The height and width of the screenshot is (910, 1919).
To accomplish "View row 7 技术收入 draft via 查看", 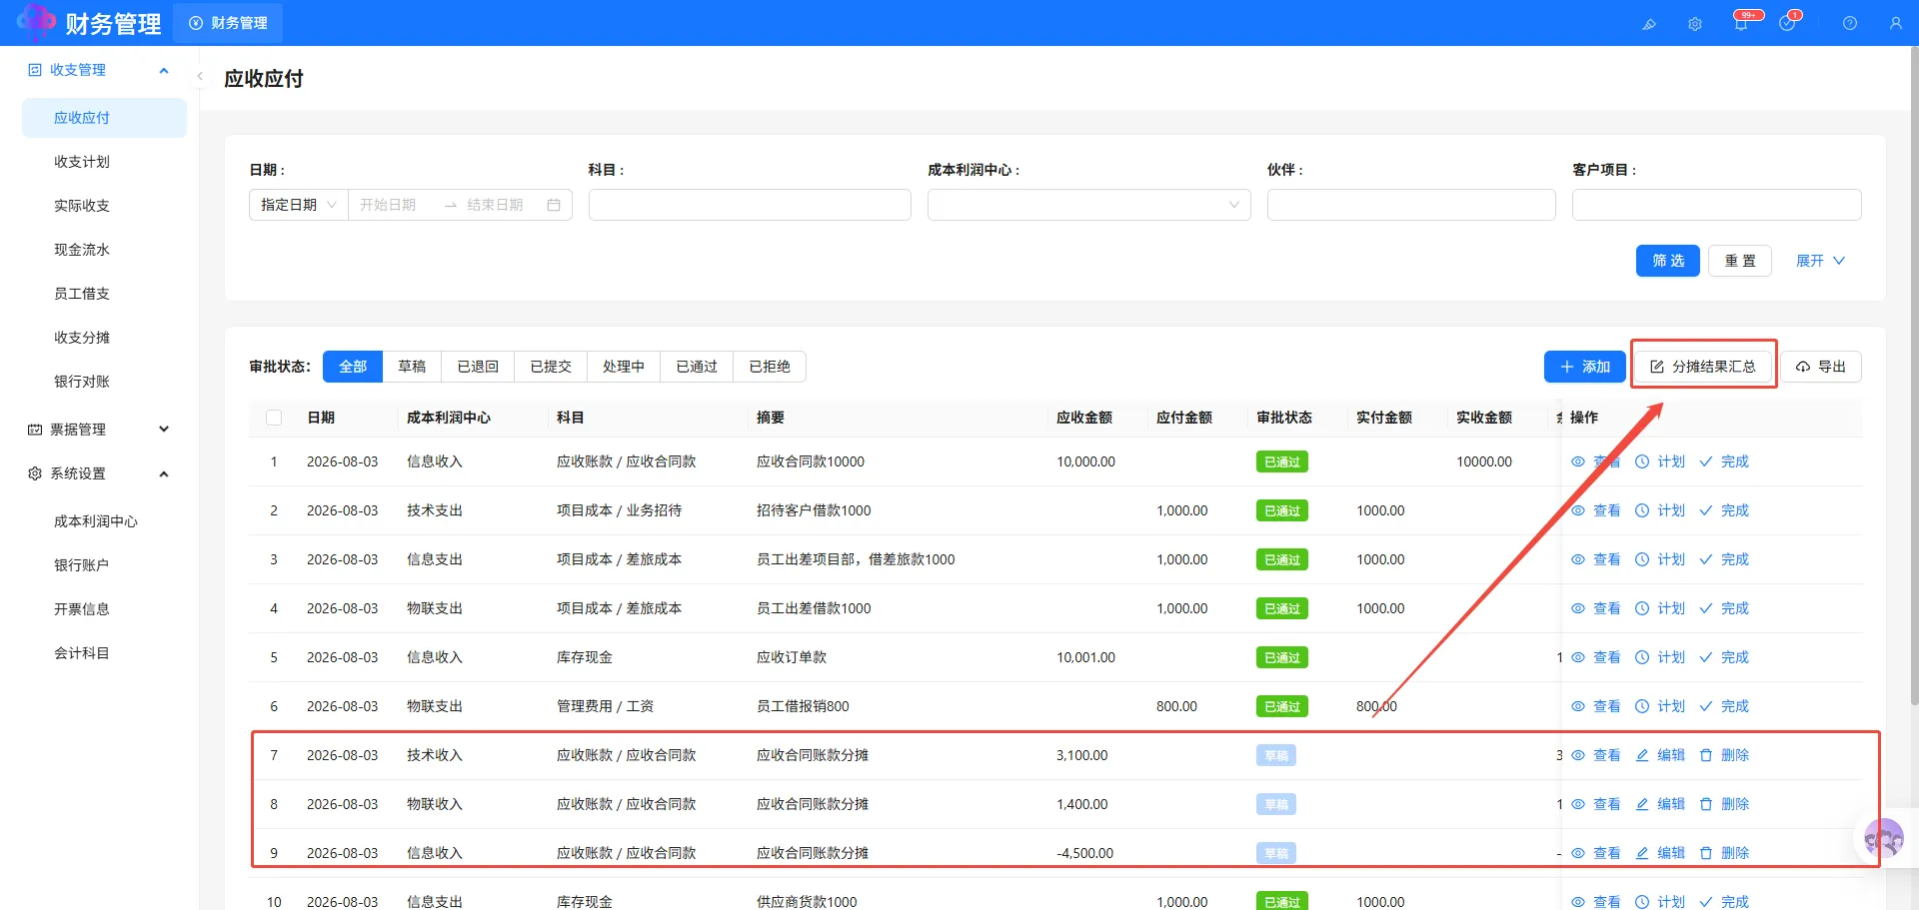I will pos(1596,755).
